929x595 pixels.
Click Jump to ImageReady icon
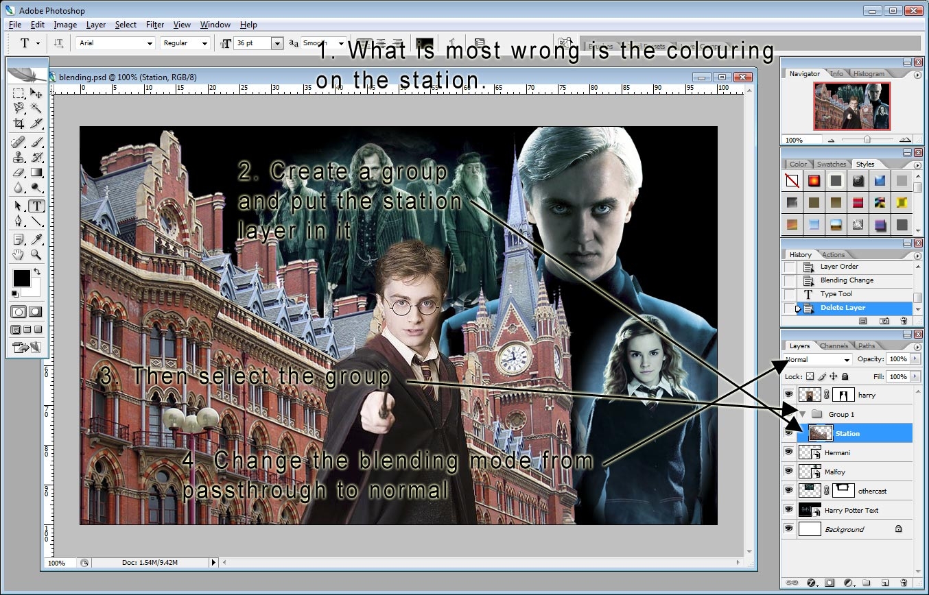[27, 348]
